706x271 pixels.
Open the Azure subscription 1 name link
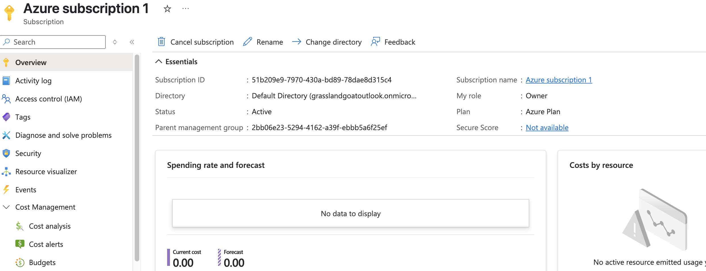point(558,80)
